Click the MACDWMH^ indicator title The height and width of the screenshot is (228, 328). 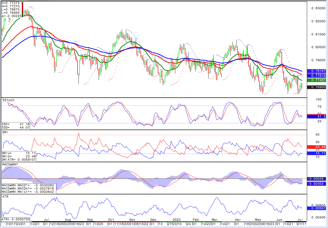(10, 164)
